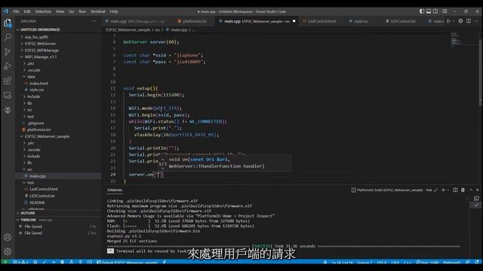Open the Customize Layout icon
This screenshot has height=271, width=483.
coord(445,11)
